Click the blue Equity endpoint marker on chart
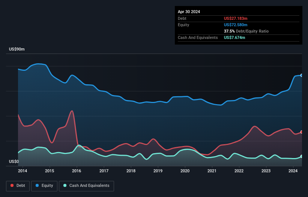This screenshot has height=197, width=308. tap(302, 75)
